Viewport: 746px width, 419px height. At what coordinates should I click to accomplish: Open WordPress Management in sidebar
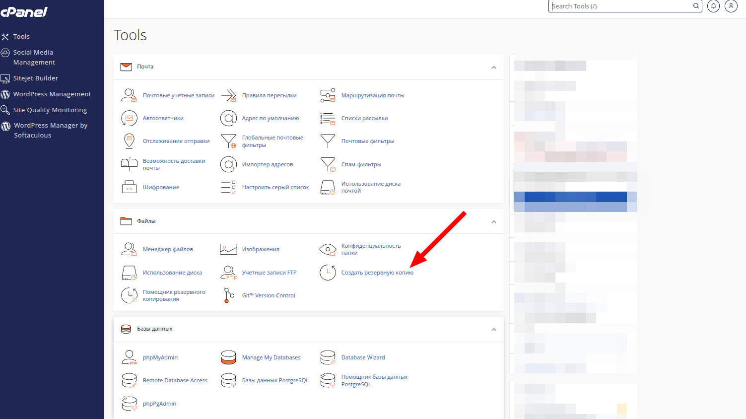pyautogui.click(x=52, y=94)
